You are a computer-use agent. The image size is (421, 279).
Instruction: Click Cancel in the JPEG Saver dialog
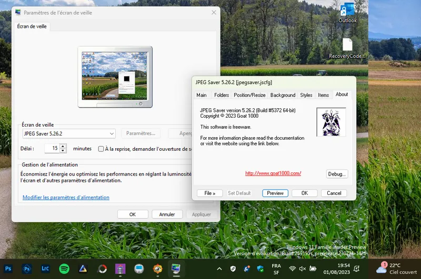(x=334, y=193)
